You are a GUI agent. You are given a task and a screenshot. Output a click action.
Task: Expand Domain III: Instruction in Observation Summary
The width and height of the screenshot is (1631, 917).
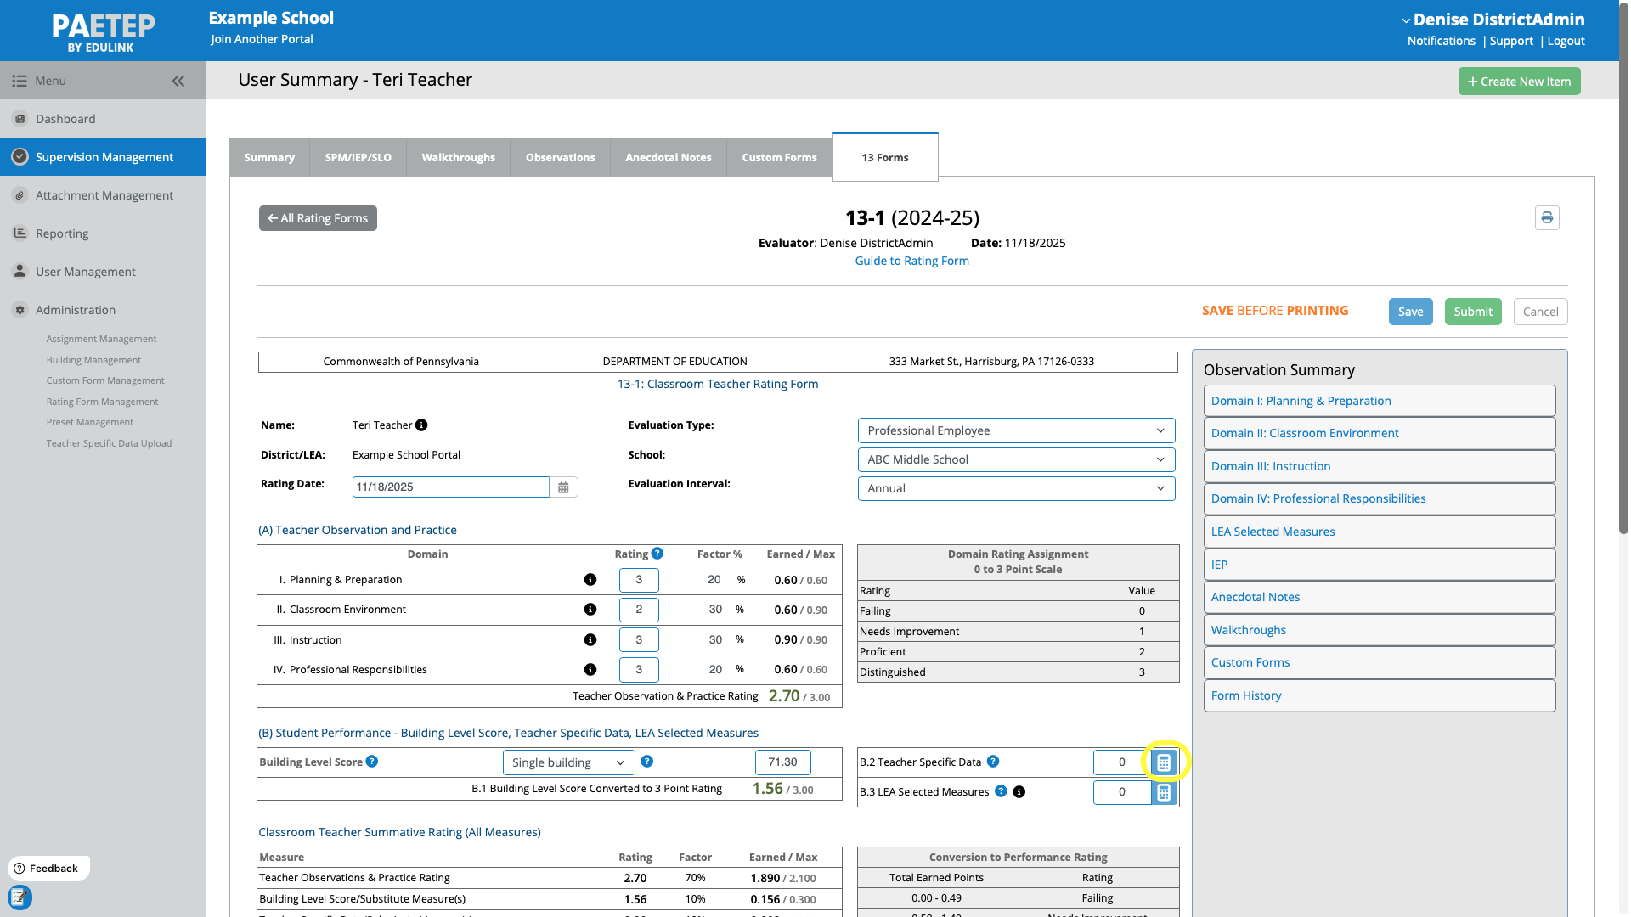point(1379,467)
